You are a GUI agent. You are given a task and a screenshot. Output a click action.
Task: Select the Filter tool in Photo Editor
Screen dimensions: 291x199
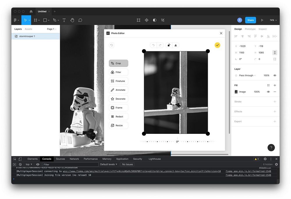pyautogui.click(x=118, y=72)
